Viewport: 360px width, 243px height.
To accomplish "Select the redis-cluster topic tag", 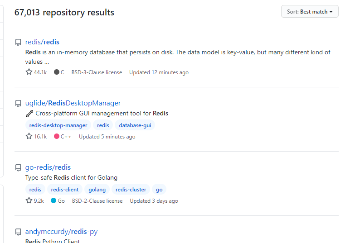I will tap(131, 190).
